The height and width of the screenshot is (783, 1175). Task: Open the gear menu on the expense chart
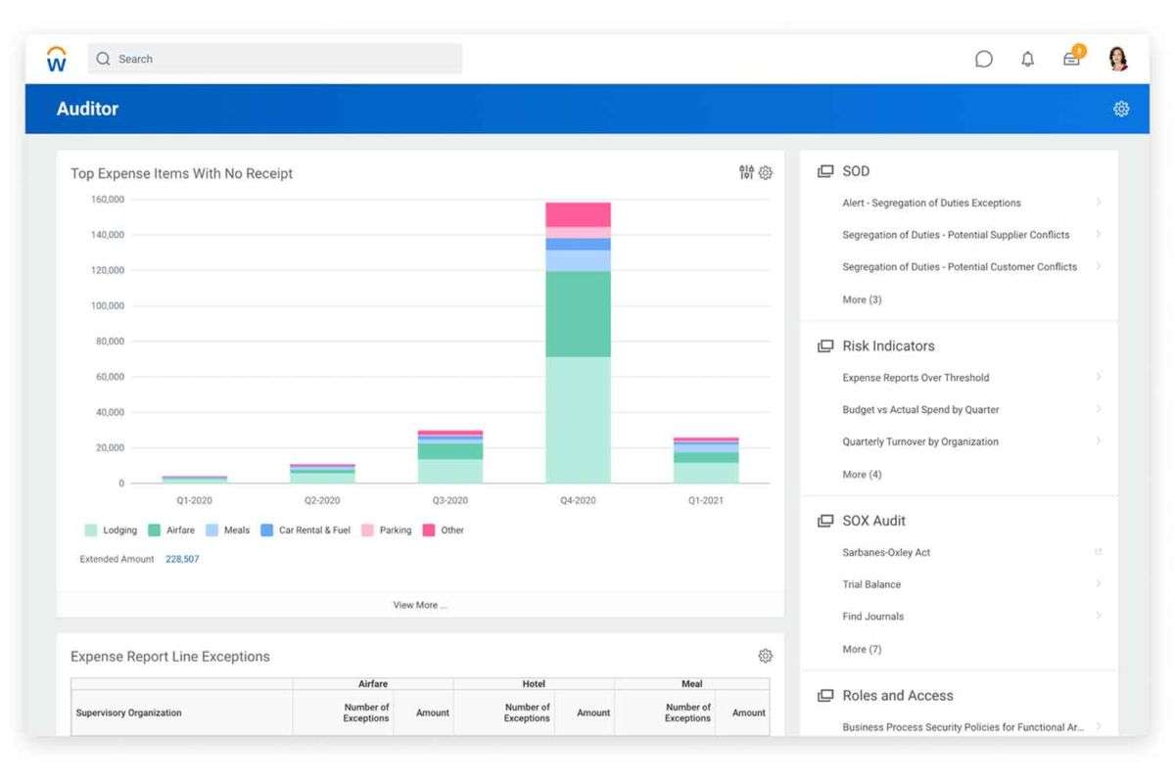coord(766,172)
